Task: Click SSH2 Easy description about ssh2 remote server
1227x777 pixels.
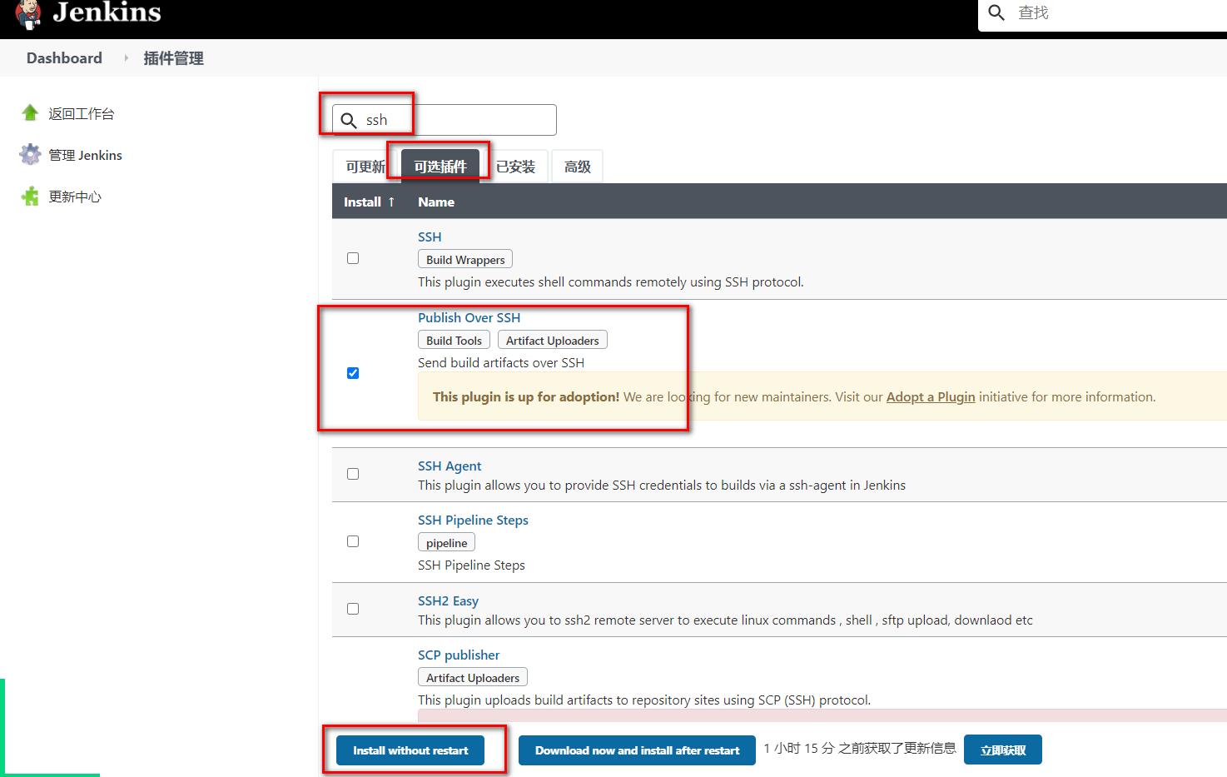Action: click(x=725, y=620)
